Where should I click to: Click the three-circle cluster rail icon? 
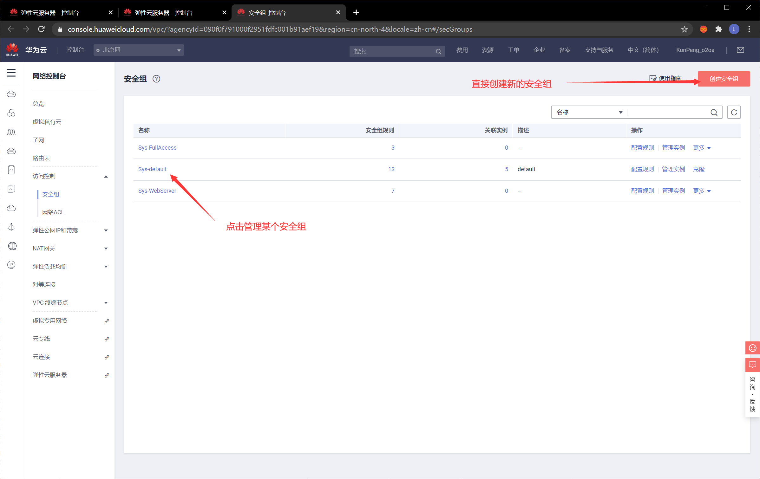(x=11, y=113)
